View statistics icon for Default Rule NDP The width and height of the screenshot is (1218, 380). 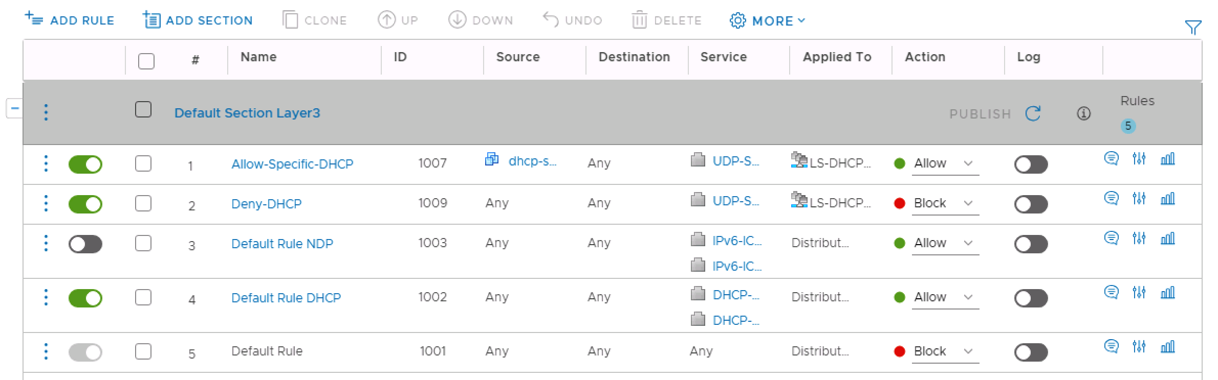(x=1167, y=239)
